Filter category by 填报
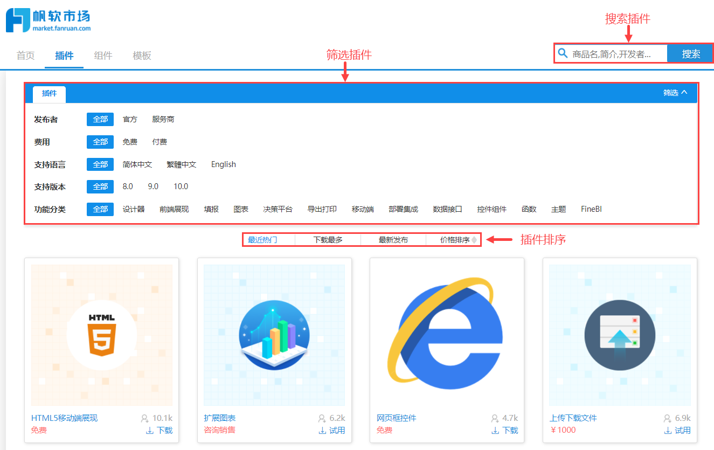Screen dimensions: 714x450 pos(211,209)
